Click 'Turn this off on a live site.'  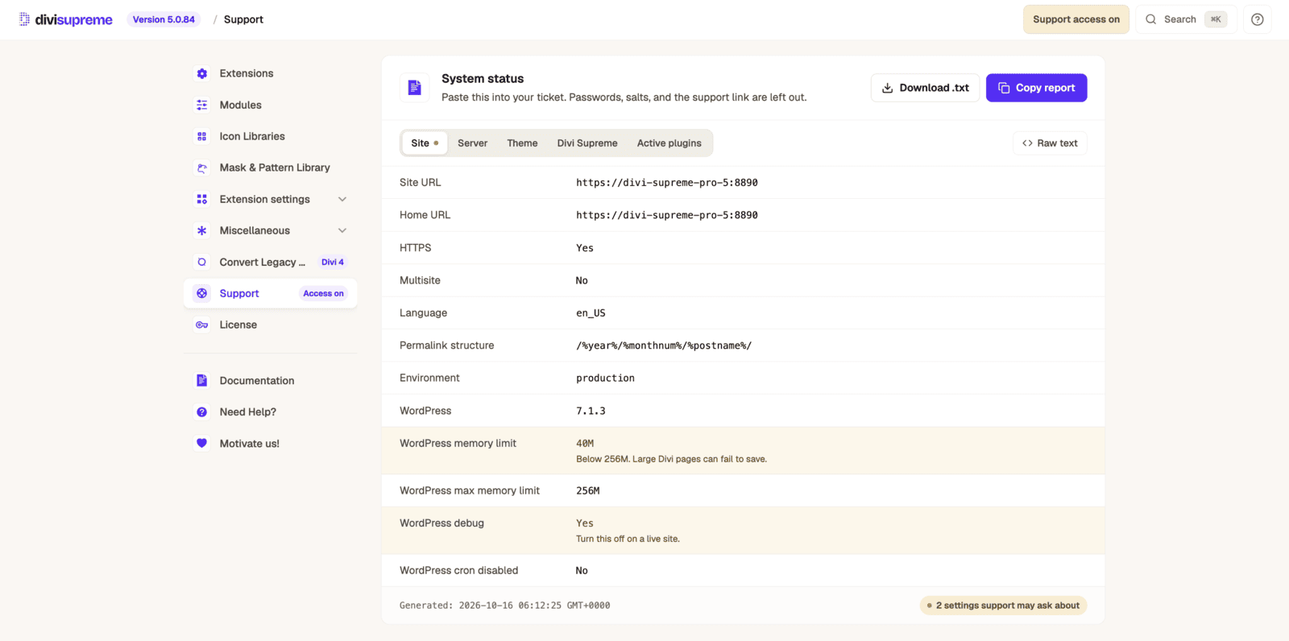pyautogui.click(x=628, y=539)
